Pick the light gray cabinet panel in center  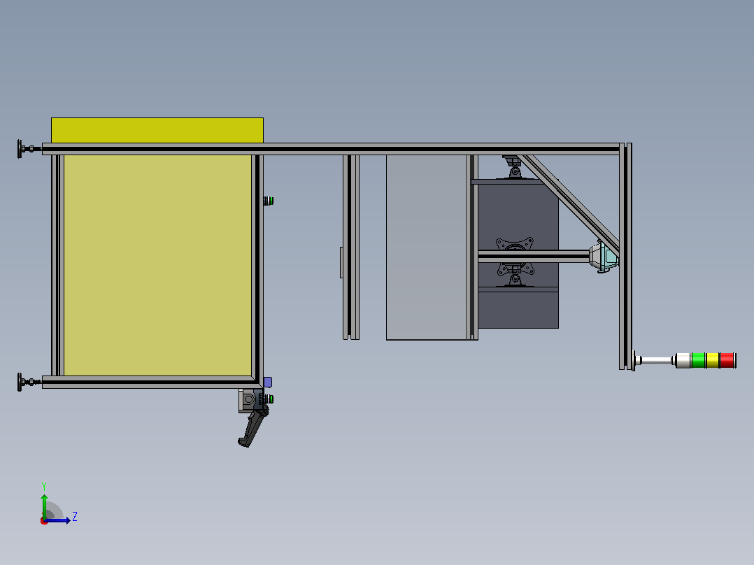coord(426,247)
